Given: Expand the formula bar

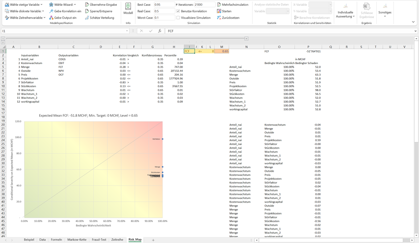Looking at the screenshot, I should coord(415,31).
